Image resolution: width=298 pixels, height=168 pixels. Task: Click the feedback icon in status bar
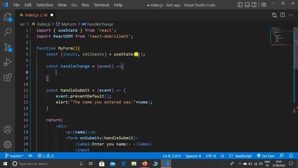coord(282,155)
